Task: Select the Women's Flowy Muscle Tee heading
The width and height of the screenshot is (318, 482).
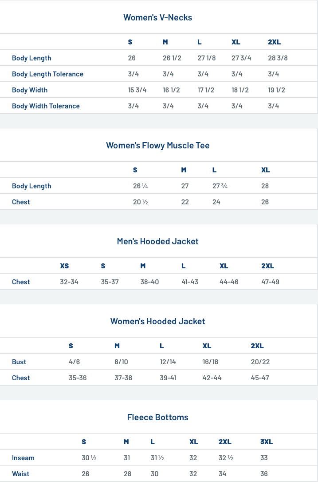Action: tap(158, 145)
